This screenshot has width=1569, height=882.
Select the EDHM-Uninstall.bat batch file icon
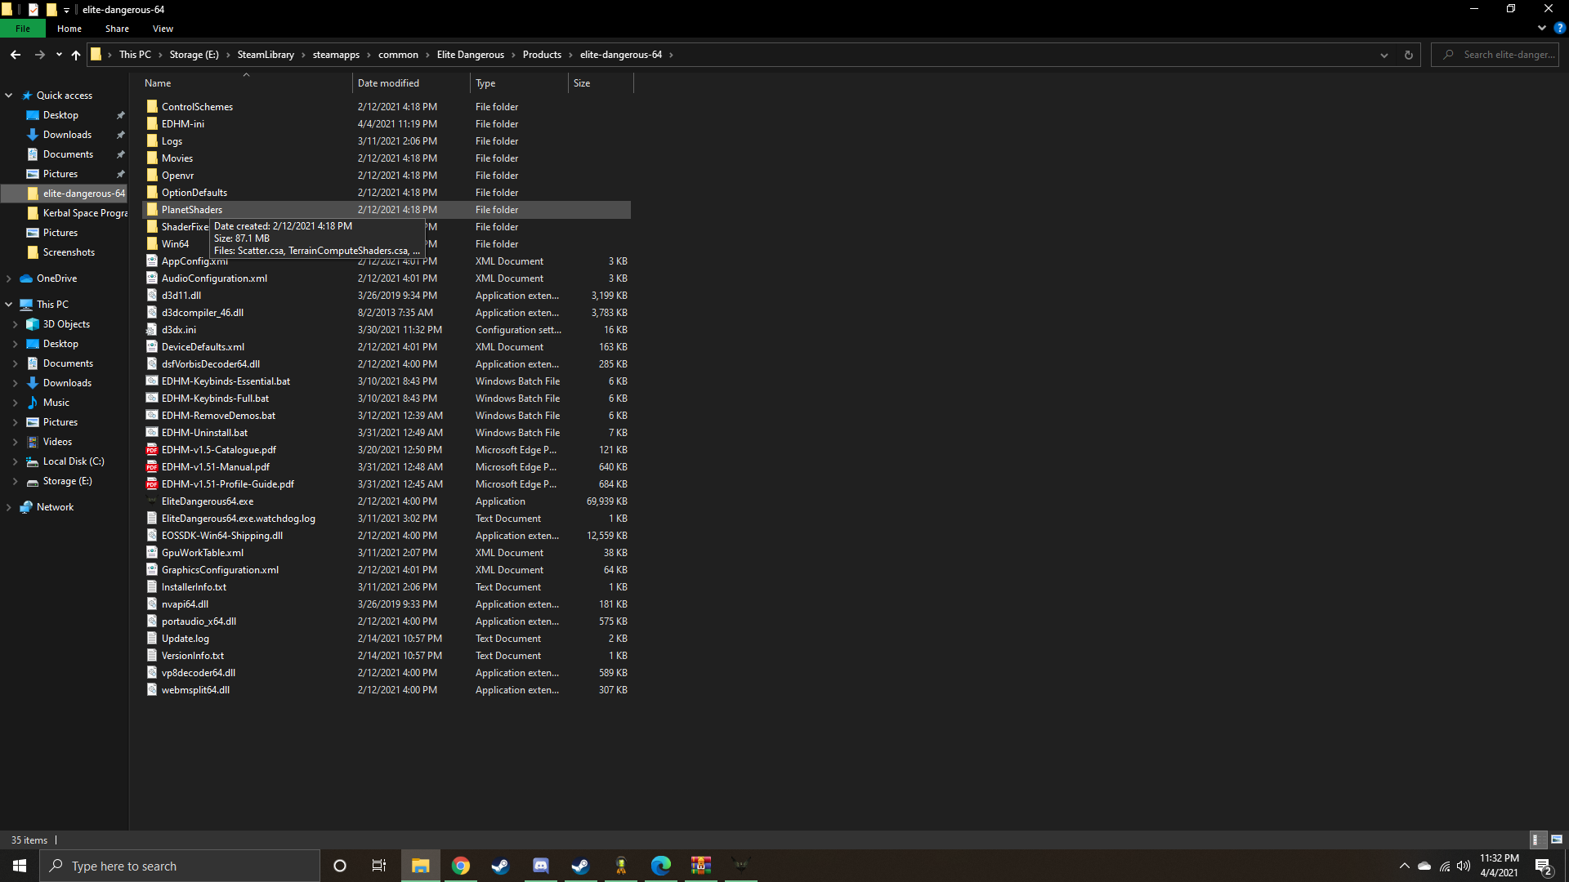[152, 433]
